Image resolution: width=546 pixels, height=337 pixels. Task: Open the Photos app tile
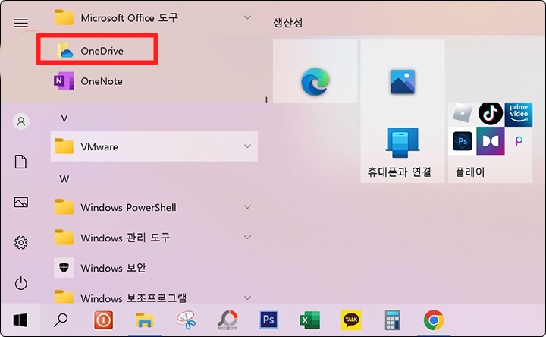click(x=403, y=81)
